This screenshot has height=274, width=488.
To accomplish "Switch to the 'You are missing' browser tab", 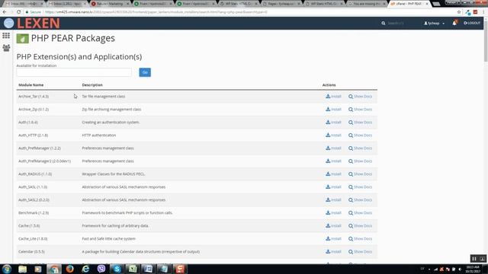I will coord(366,4).
